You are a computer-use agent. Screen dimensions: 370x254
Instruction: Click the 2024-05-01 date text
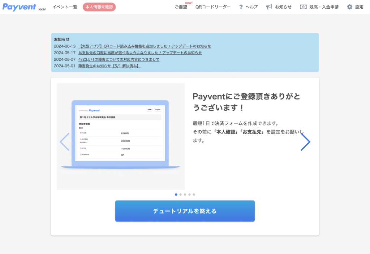pos(65,66)
